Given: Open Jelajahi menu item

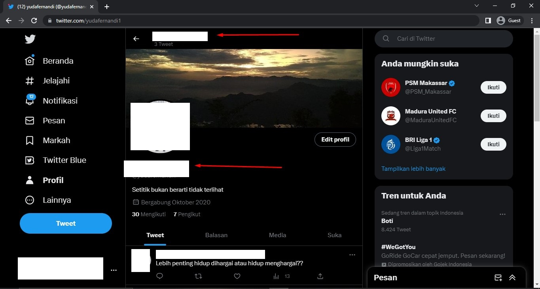Looking at the screenshot, I should (x=56, y=81).
